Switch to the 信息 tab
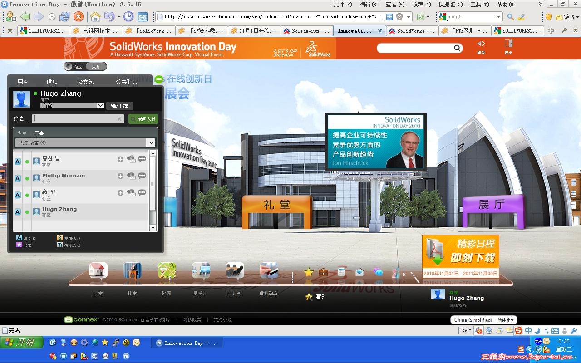 coord(52,82)
